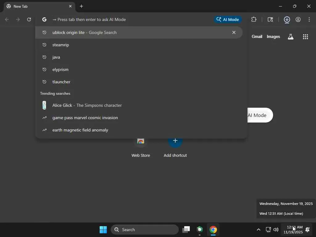Open green cube app on taskbar
Viewport: 316px width, 237px height.
point(200,229)
